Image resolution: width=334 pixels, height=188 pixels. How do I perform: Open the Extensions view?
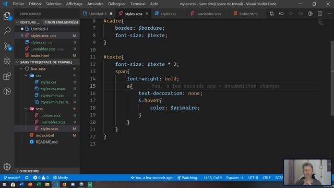(7, 76)
